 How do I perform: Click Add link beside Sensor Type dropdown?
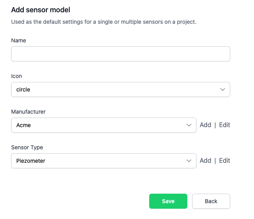205,161
